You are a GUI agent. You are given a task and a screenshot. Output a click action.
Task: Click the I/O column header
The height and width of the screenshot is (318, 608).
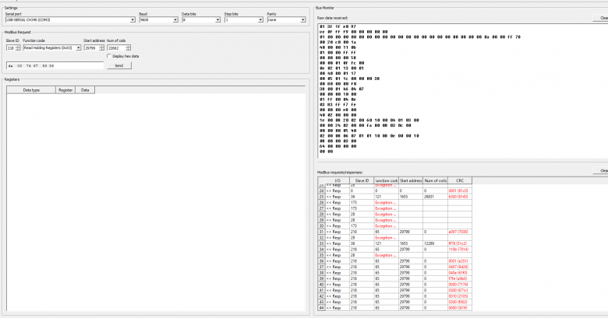click(338, 180)
